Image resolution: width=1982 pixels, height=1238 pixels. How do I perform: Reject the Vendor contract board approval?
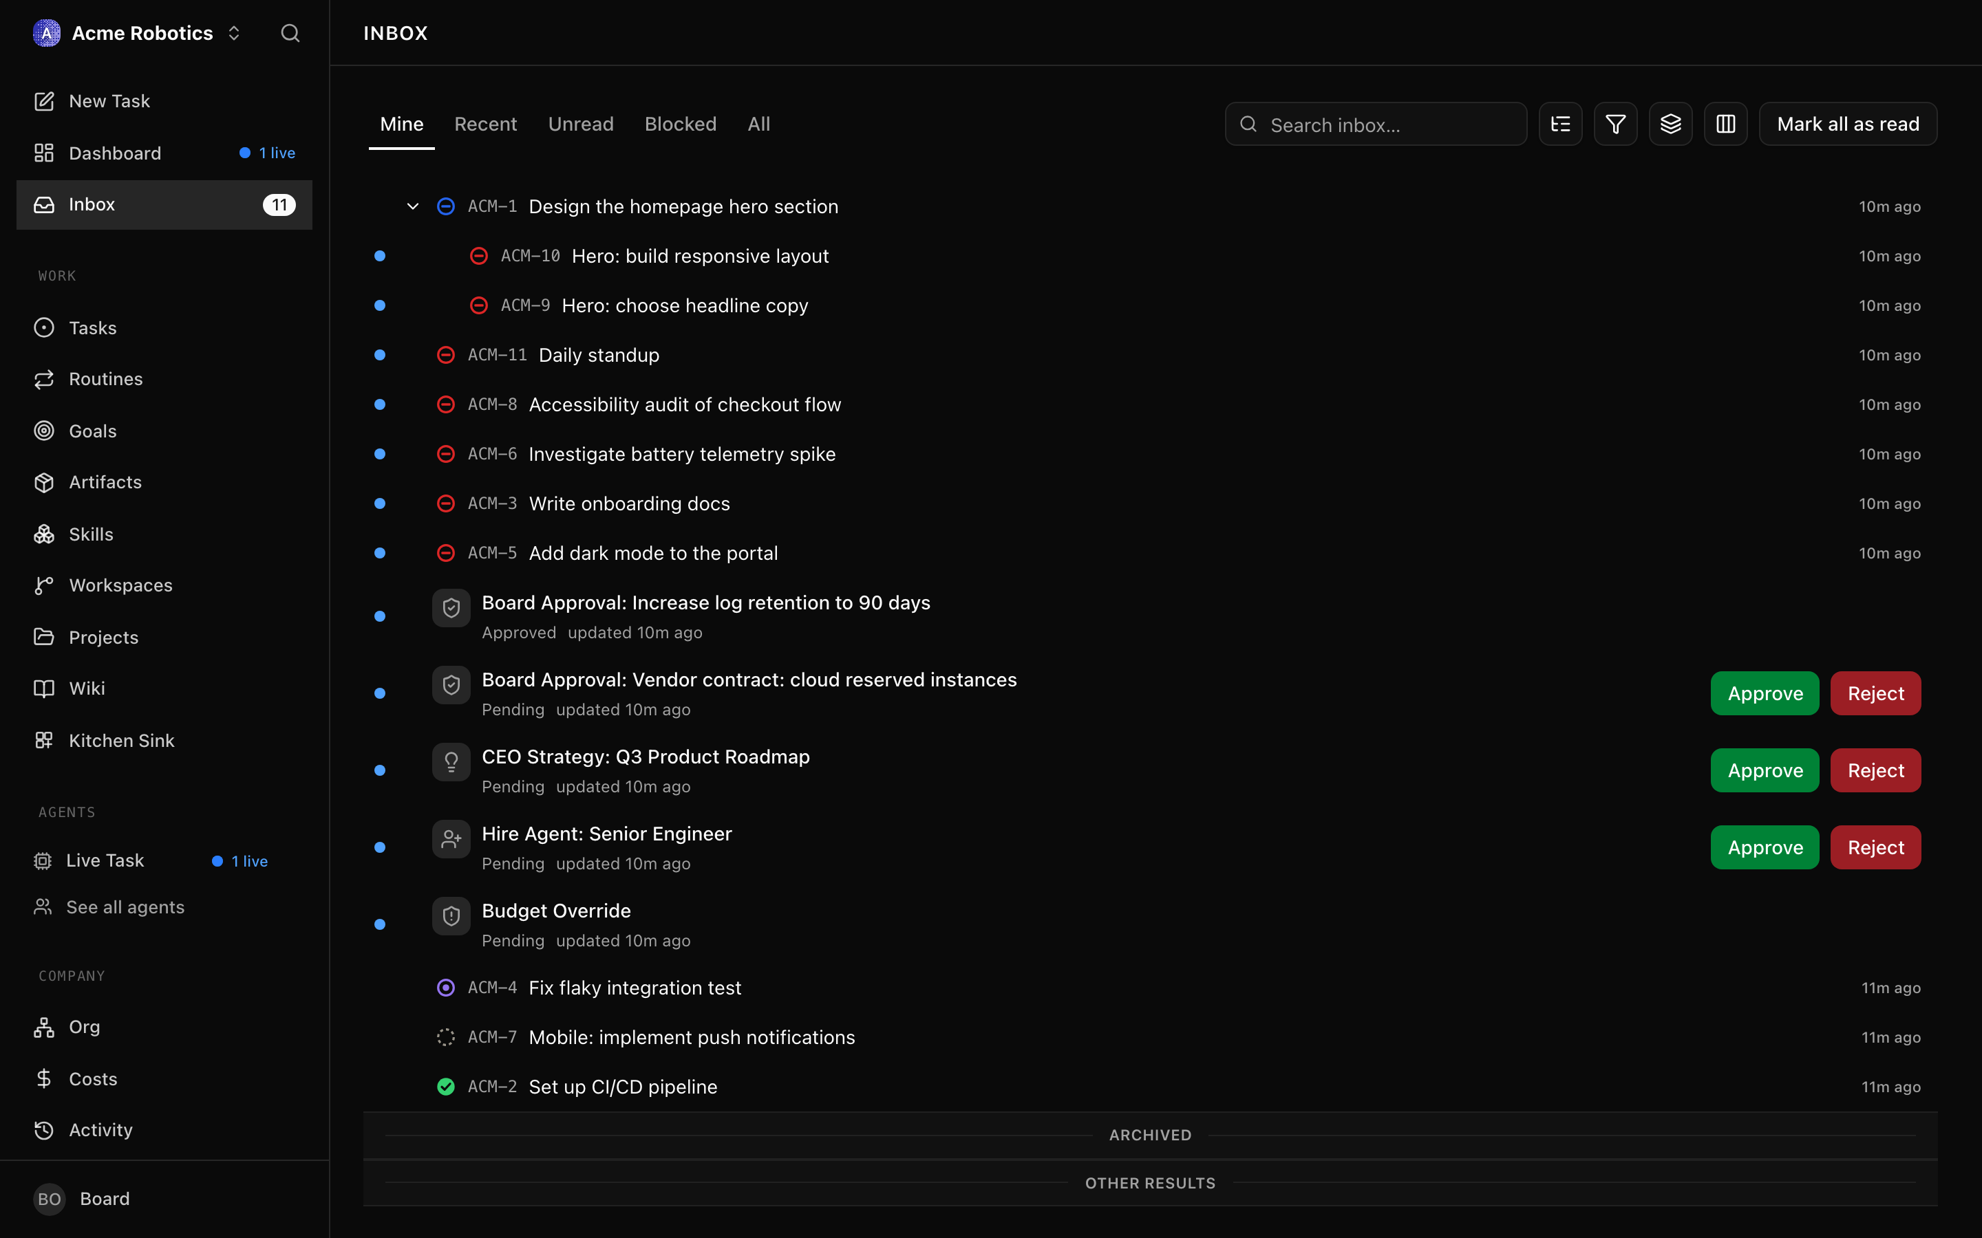click(x=1875, y=693)
